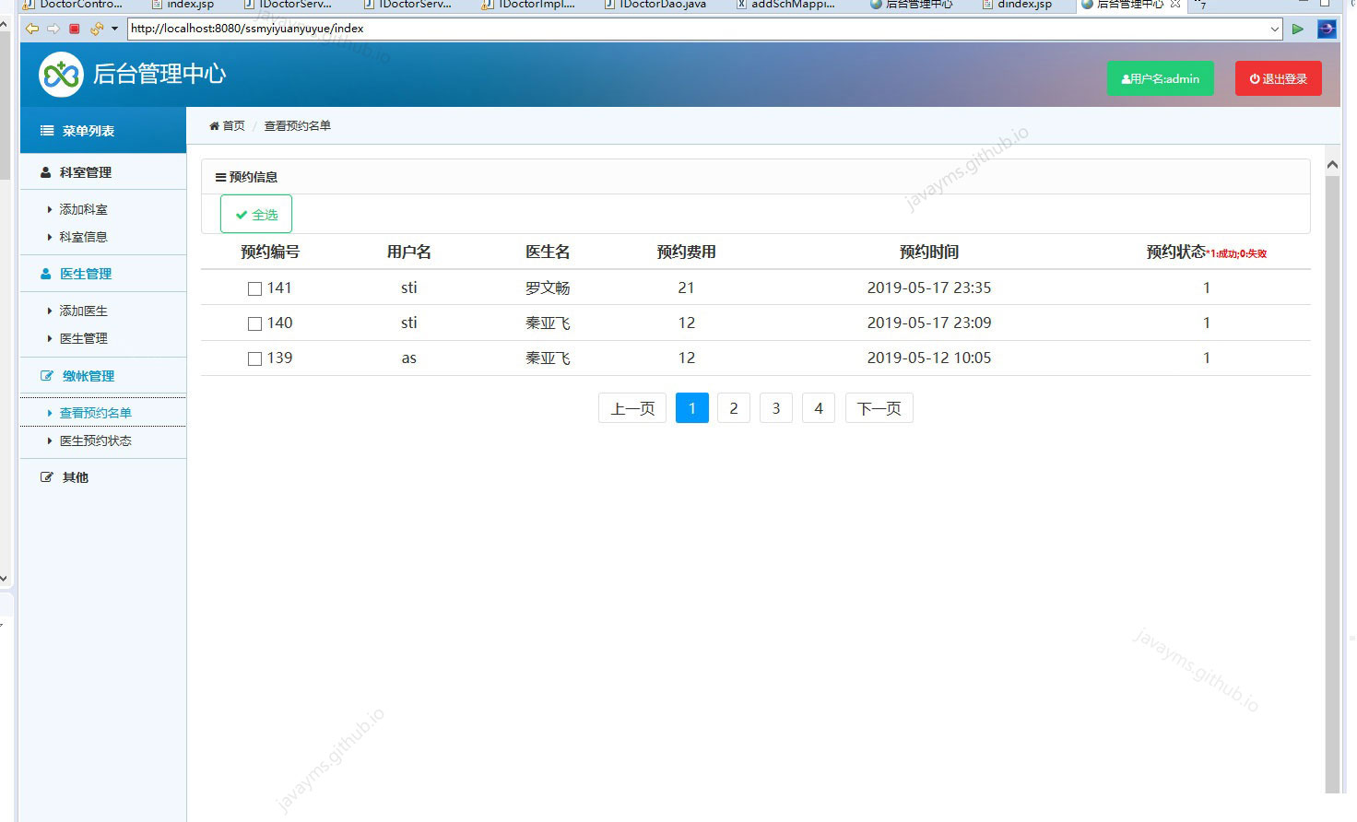Screen dimensions: 1357x822
Task: Click the refresh page icon
Action: click(x=97, y=29)
